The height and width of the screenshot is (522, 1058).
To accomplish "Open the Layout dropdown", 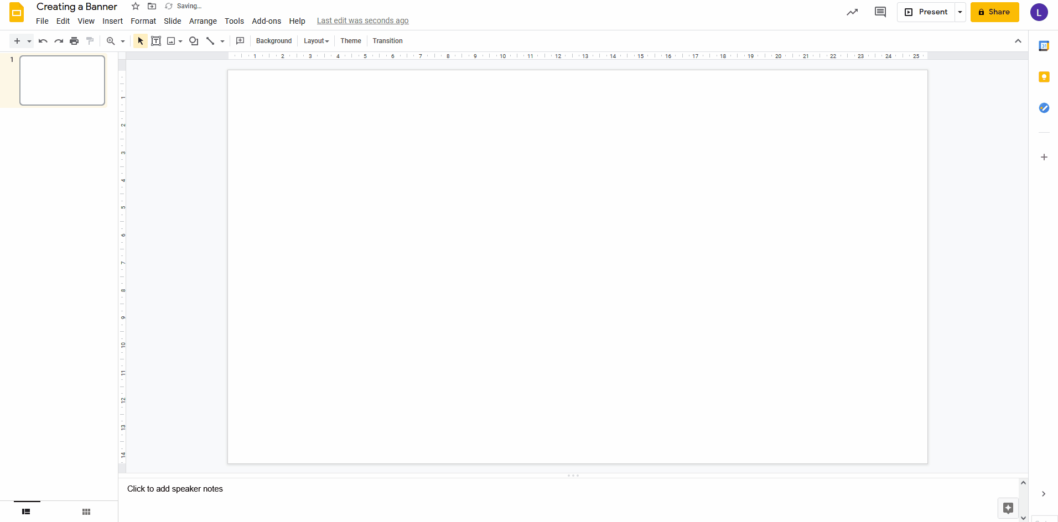I will point(315,40).
